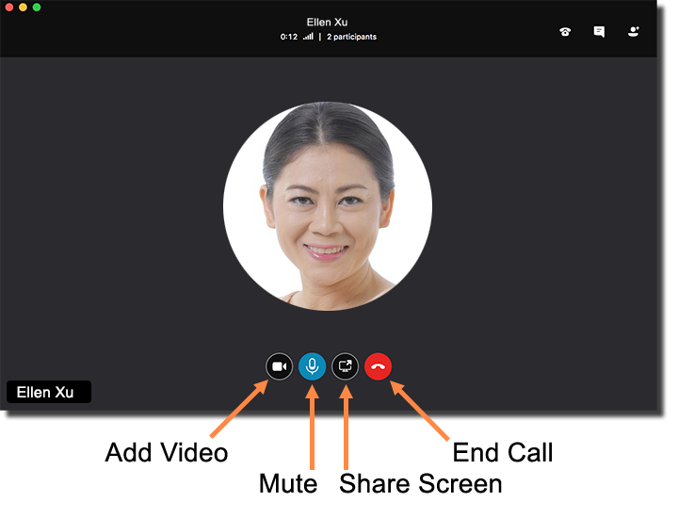Viewport: 678px width, 518px height.
Task: Maximize the window with green button
Action: click(x=37, y=7)
